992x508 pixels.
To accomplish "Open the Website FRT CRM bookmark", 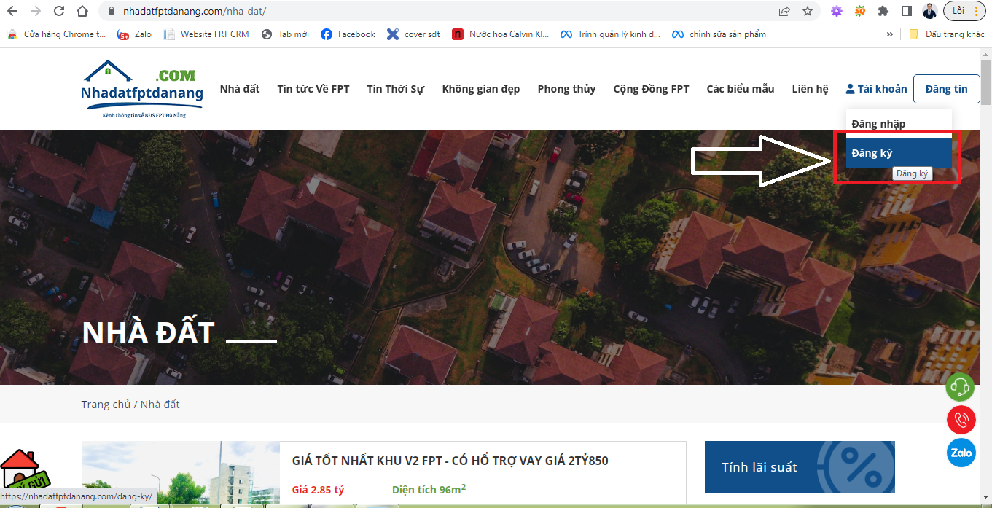I will (x=206, y=34).
